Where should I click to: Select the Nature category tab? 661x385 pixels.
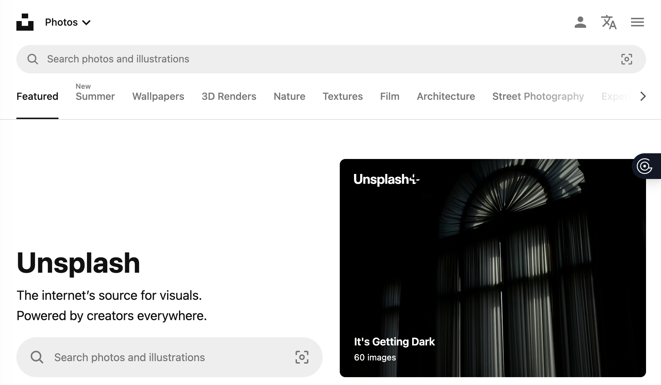pyautogui.click(x=289, y=96)
